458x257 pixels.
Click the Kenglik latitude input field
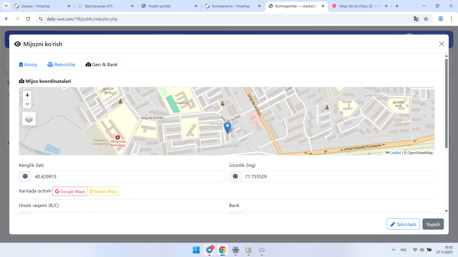tap(127, 177)
